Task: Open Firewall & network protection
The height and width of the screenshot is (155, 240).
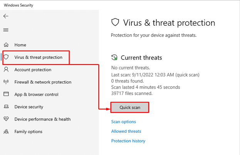Action: click(43, 82)
